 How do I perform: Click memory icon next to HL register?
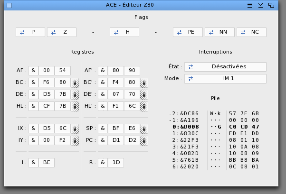(x=75, y=106)
